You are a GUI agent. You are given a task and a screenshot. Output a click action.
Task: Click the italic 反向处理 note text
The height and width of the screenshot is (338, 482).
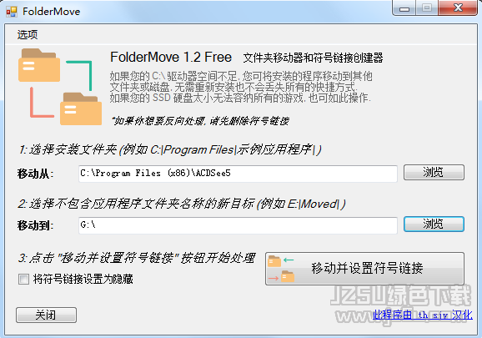(200, 121)
